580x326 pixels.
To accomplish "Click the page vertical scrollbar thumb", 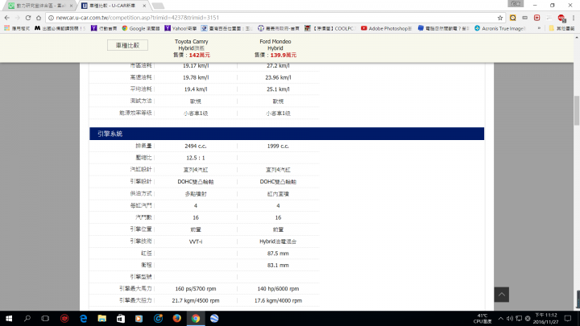I will click(x=577, y=110).
